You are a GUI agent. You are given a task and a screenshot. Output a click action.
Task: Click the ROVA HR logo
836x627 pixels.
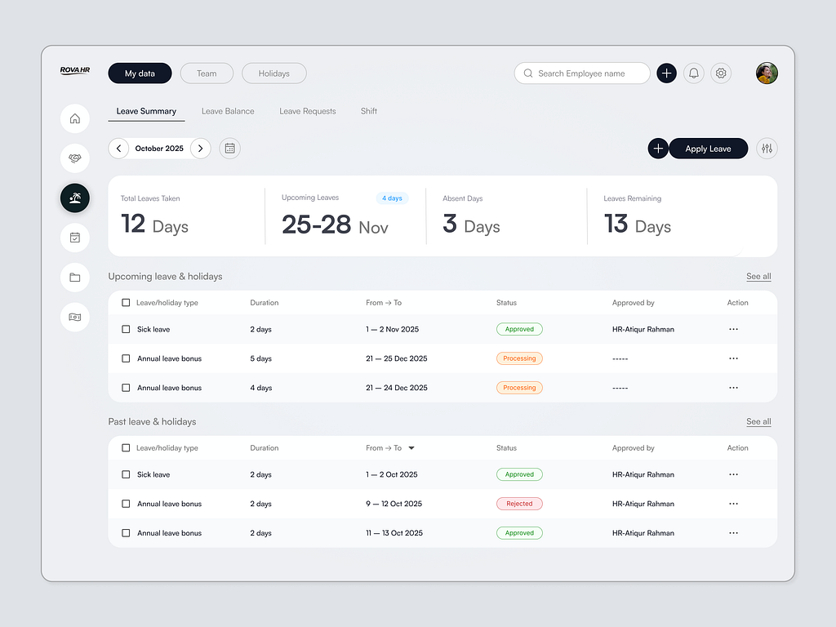[74, 70]
